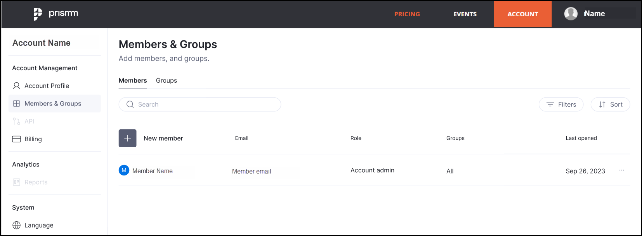
Task: Click the Account Management section label
Action: [45, 68]
